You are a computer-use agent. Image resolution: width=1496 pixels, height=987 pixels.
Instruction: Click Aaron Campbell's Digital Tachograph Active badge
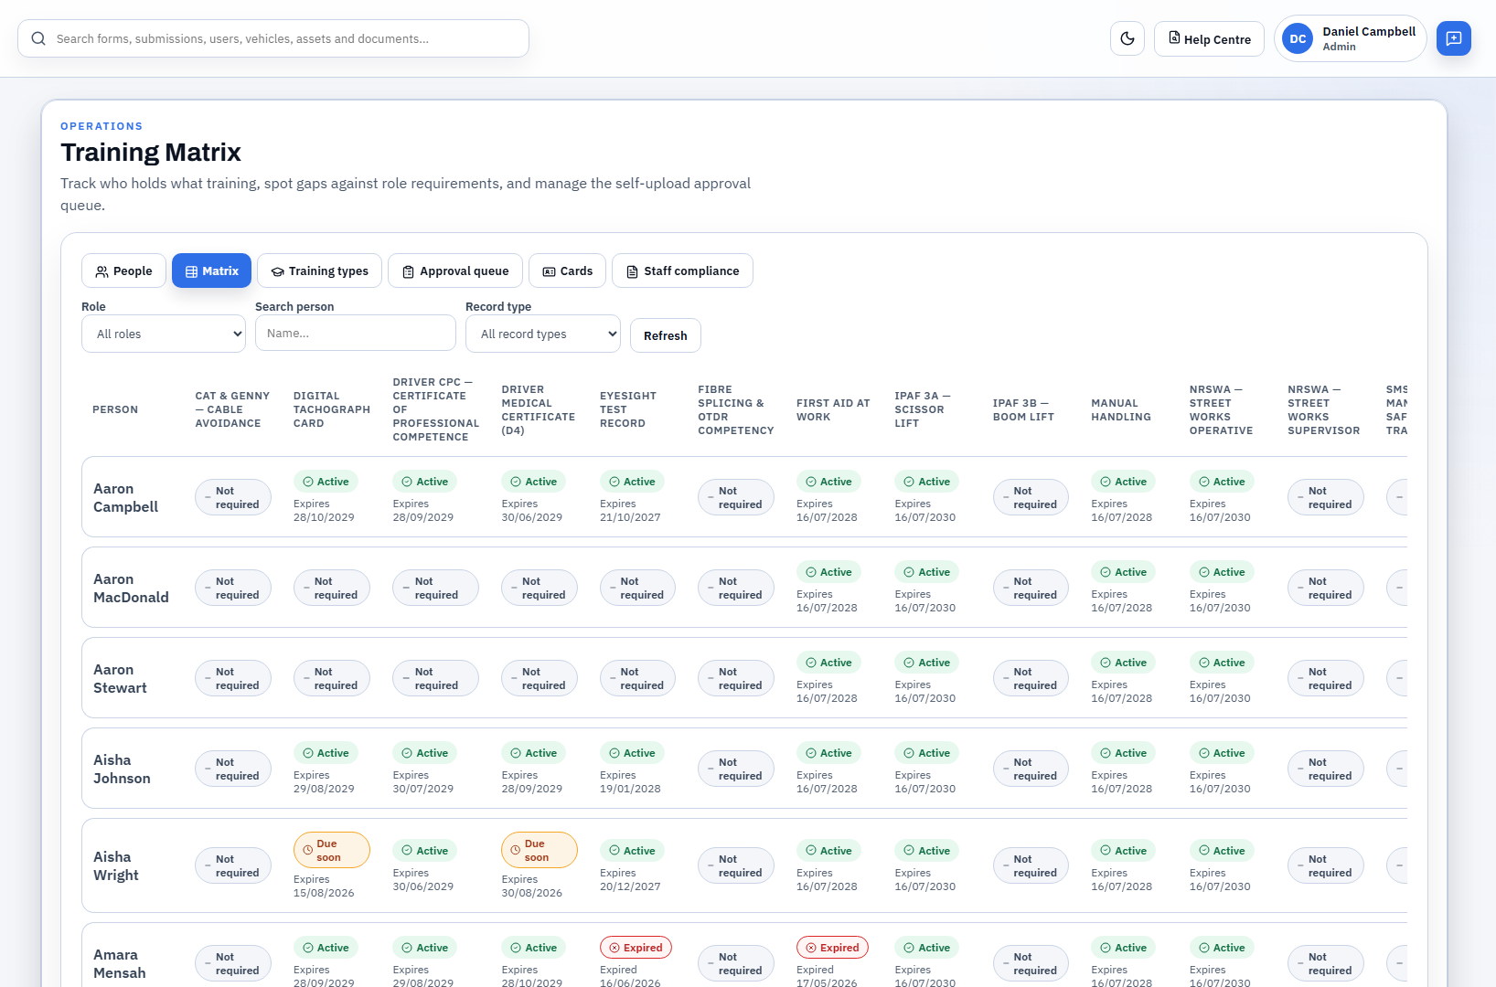(326, 482)
